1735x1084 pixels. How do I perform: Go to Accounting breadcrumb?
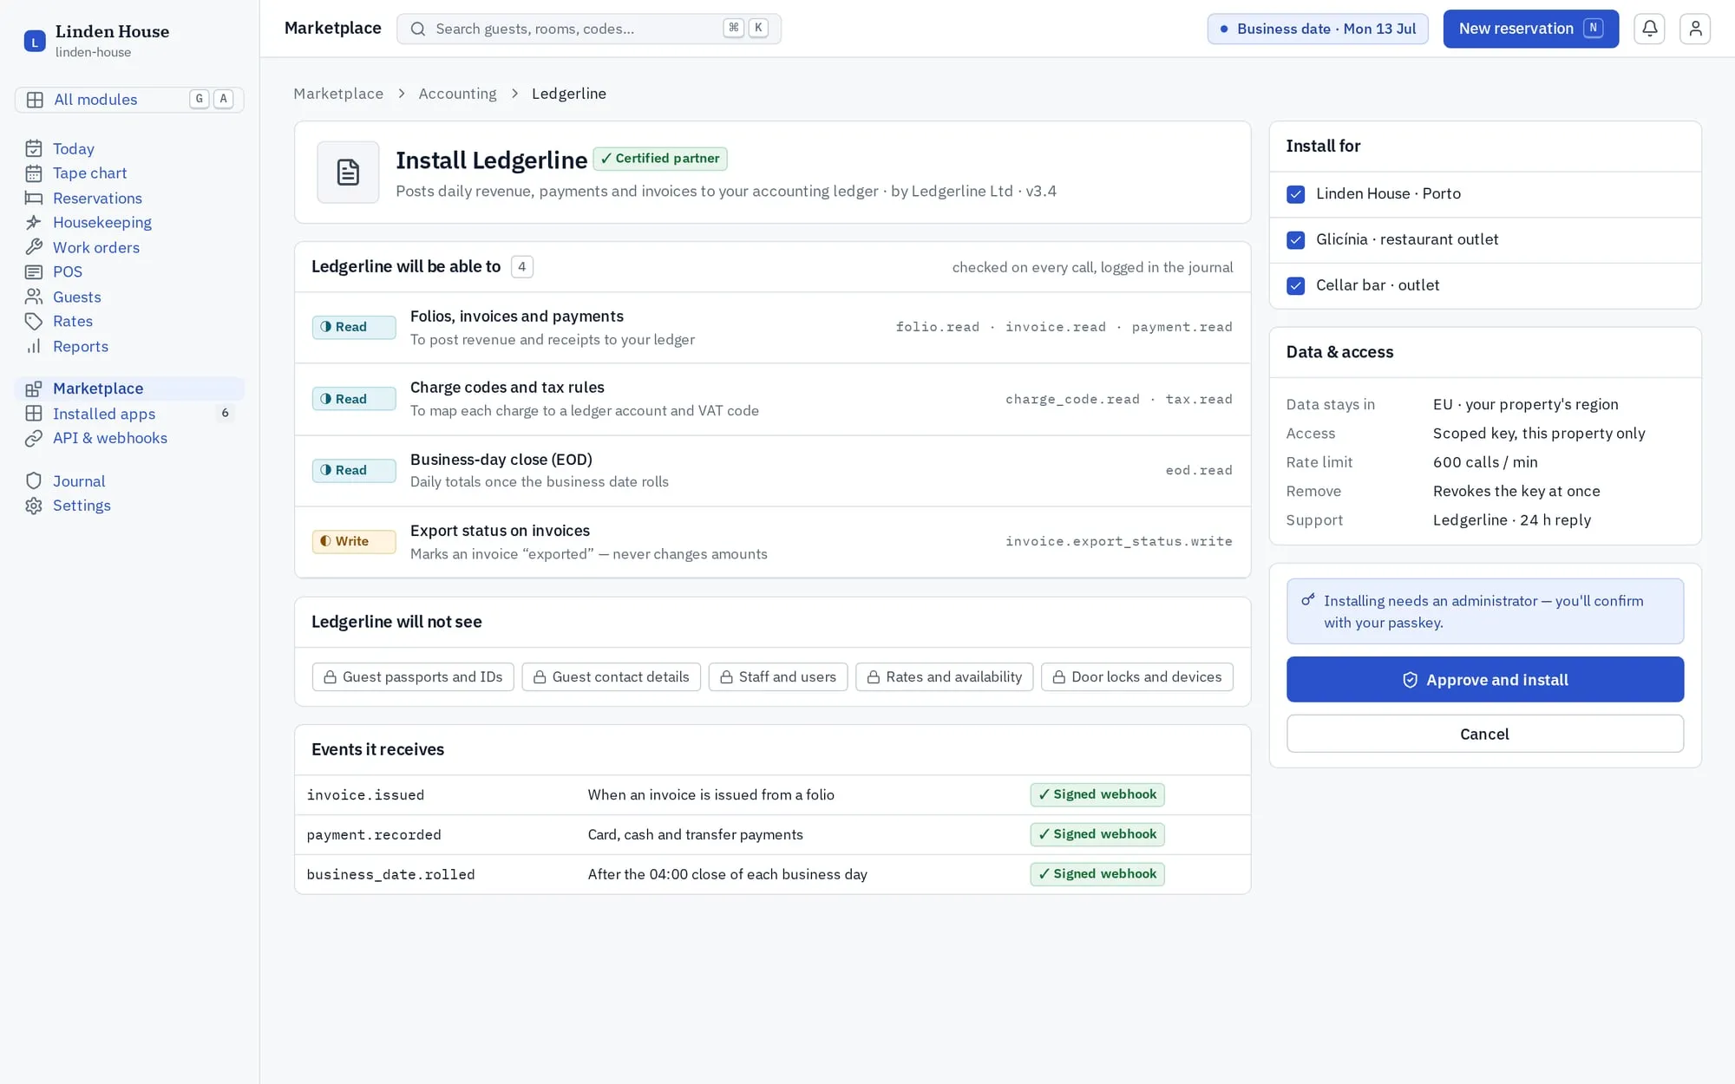click(x=457, y=94)
